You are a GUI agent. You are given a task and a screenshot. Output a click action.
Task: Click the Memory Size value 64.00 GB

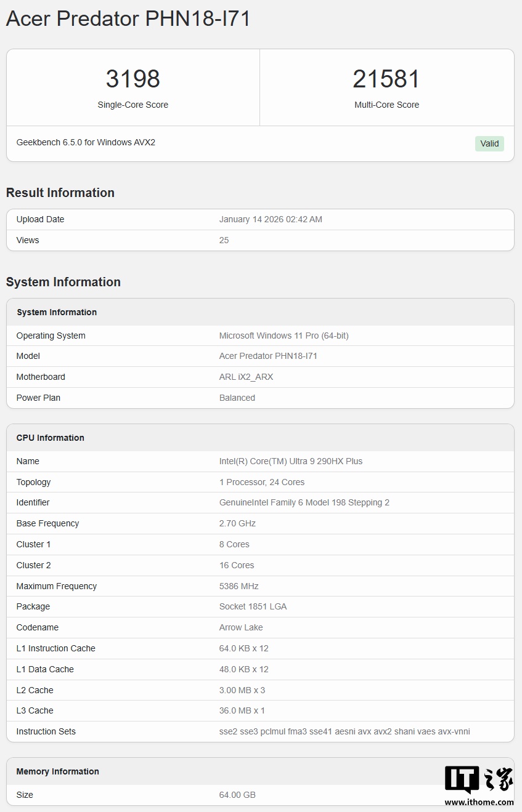(237, 795)
